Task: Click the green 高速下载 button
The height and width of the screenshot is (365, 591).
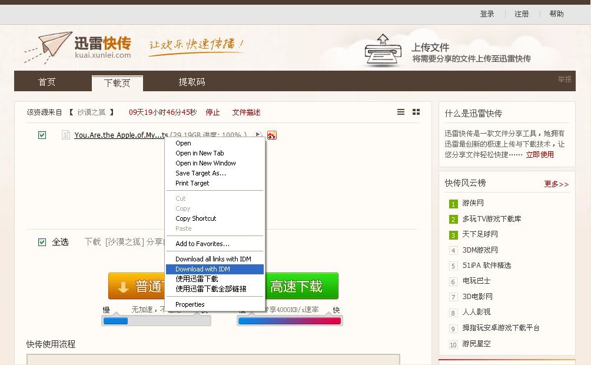Action: (302, 286)
